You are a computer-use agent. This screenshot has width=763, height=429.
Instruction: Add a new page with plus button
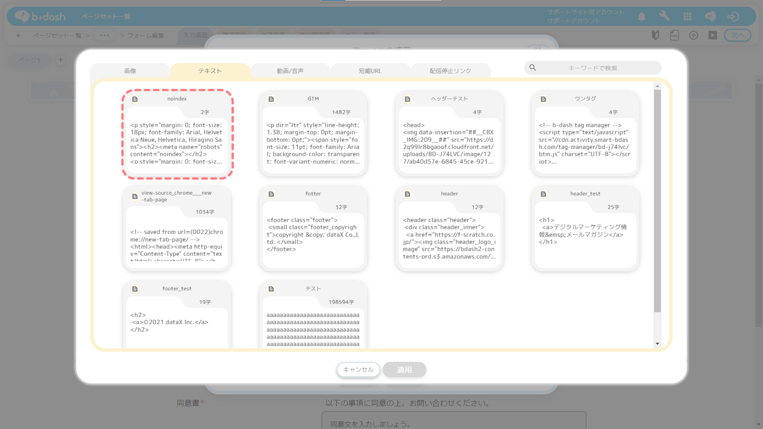(60, 60)
